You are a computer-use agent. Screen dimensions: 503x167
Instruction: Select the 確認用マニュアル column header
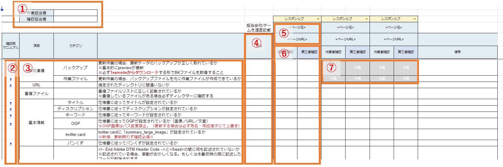pos(11,46)
